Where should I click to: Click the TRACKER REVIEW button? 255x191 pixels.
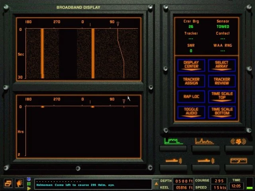point(222,81)
